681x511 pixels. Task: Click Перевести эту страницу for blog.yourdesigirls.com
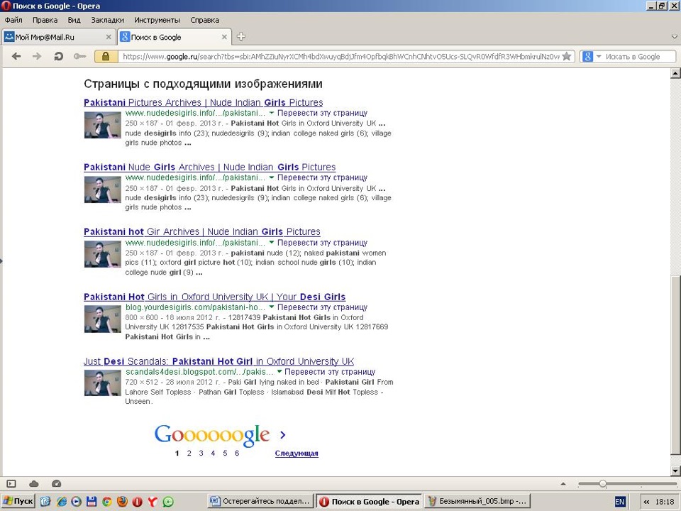point(322,307)
